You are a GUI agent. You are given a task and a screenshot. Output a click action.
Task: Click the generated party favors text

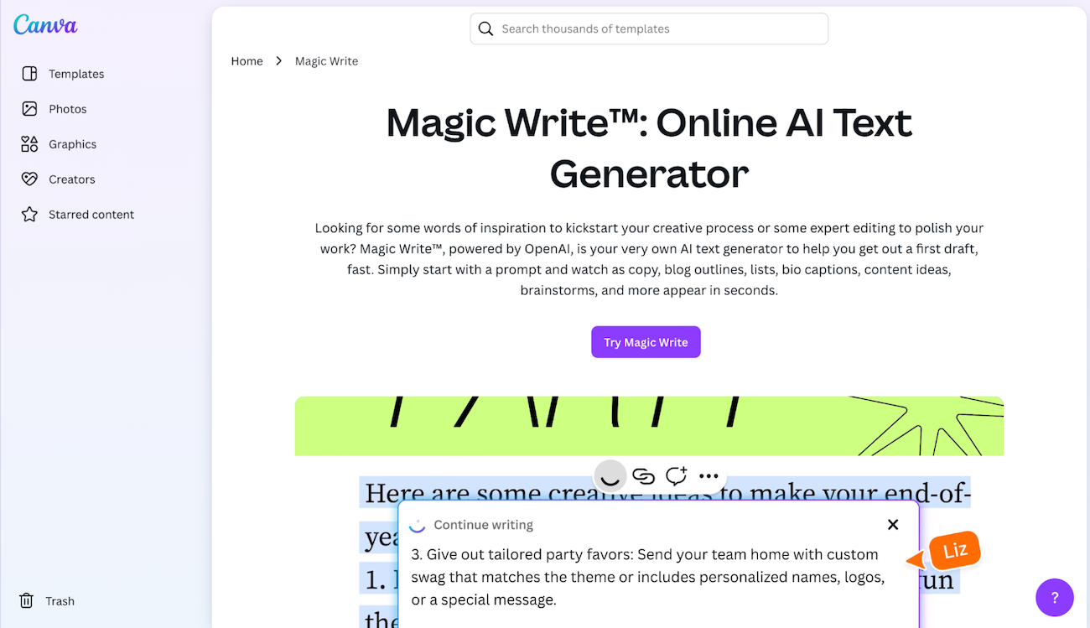pos(648,577)
